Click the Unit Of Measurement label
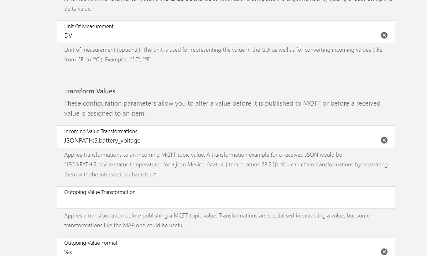Viewport: 427px width, 256px height. point(89,27)
